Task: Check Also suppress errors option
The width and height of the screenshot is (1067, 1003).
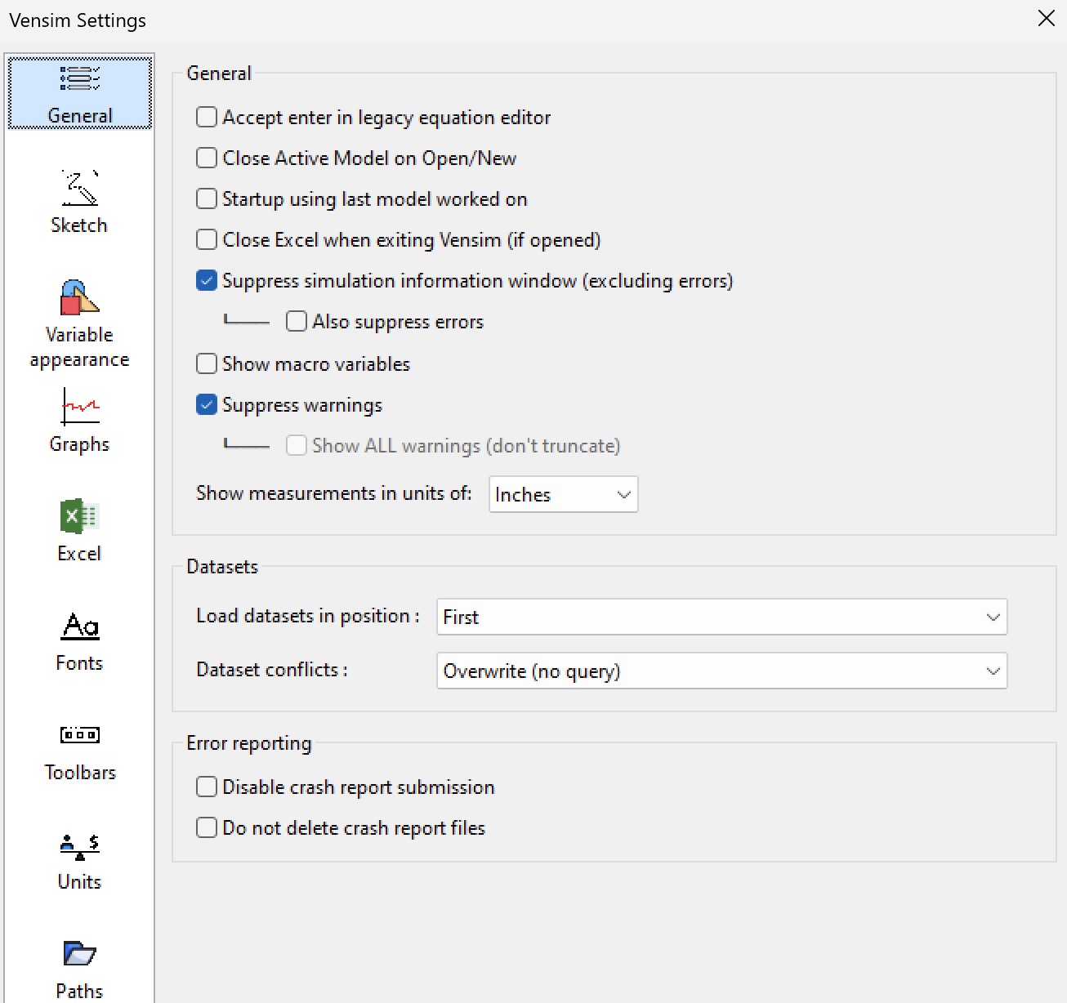Action: (x=297, y=321)
